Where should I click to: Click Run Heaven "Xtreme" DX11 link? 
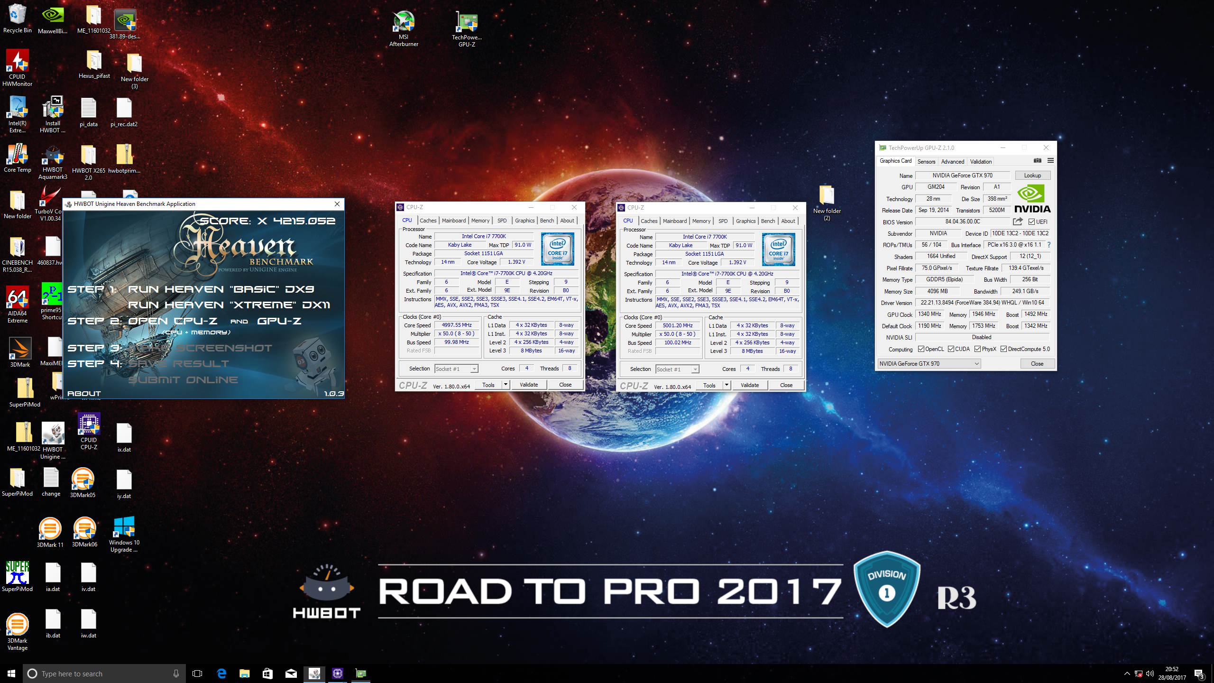click(x=229, y=305)
